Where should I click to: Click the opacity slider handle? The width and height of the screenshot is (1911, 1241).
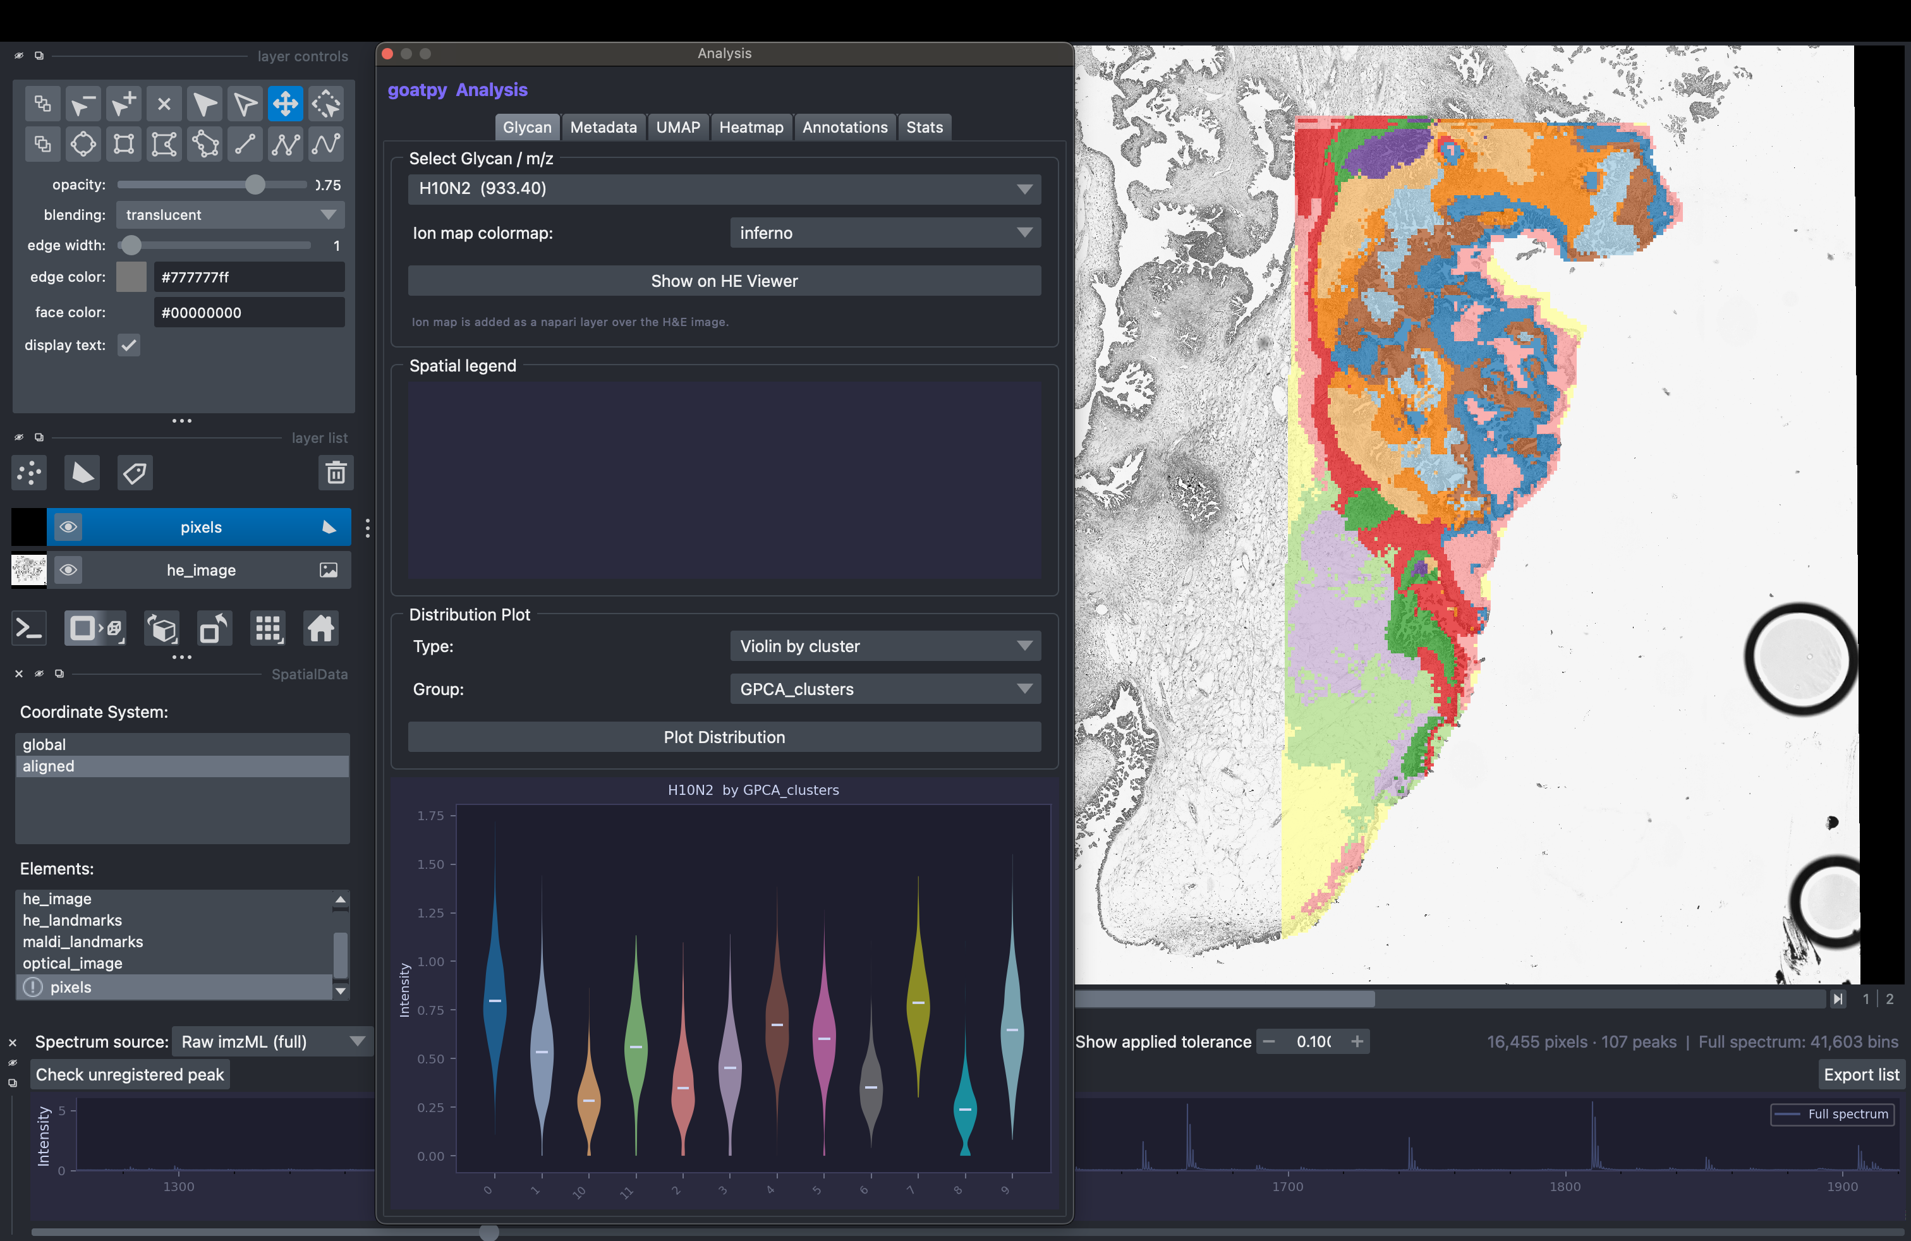pyautogui.click(x=255, y=185)
